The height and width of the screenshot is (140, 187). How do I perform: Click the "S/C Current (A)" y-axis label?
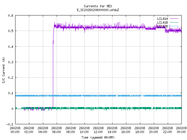pyautogui.click(x=4, y=70)
